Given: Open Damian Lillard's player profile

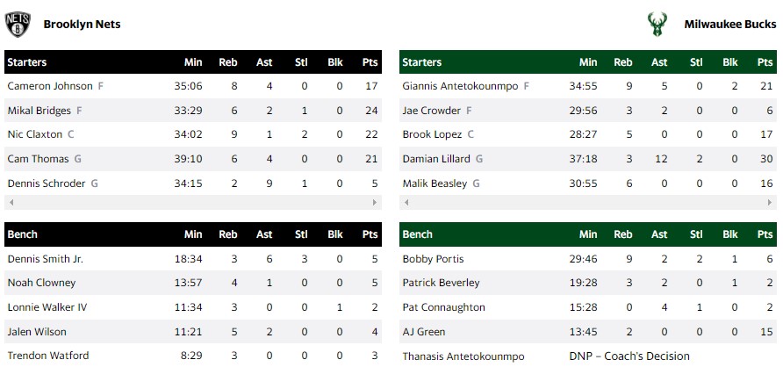Looking at the screenshot, I should click(437, 159).
